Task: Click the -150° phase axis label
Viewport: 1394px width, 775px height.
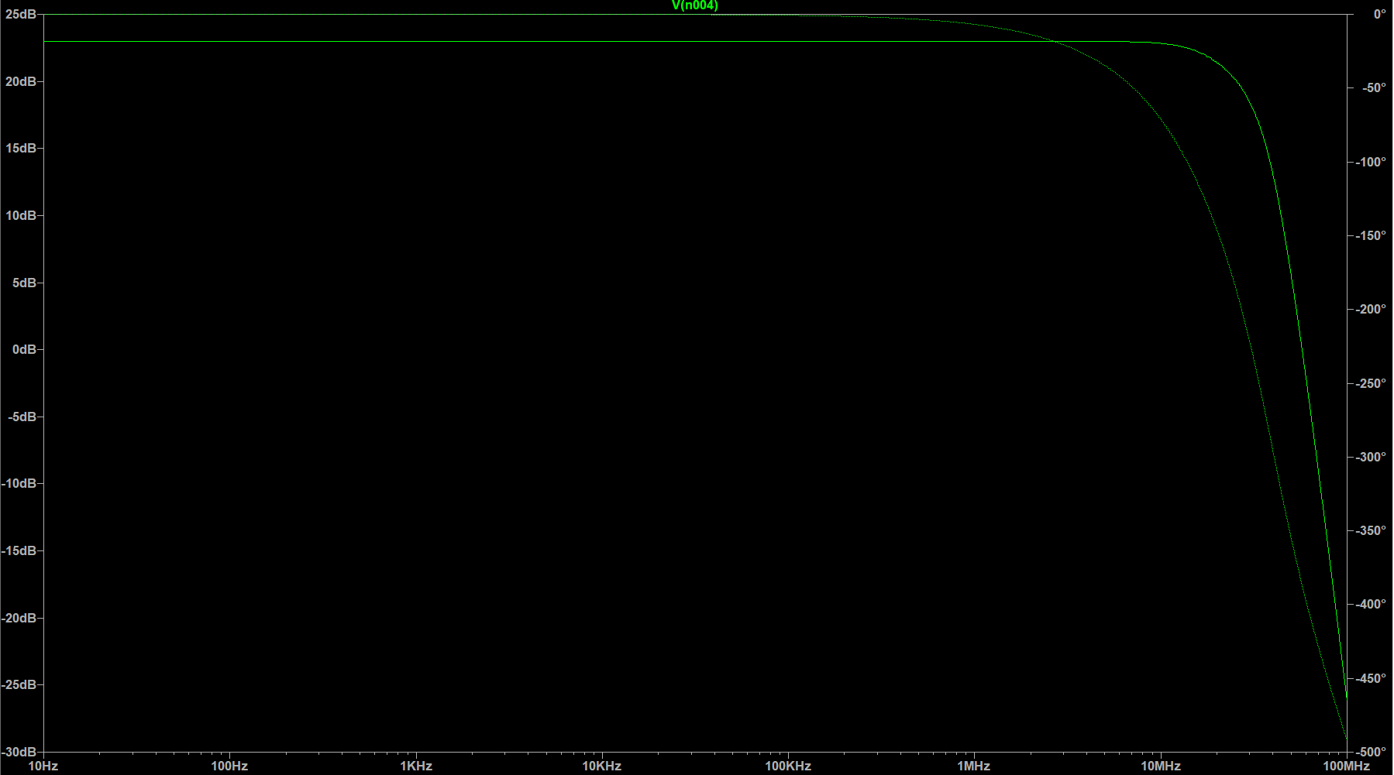Action: 1371,235
